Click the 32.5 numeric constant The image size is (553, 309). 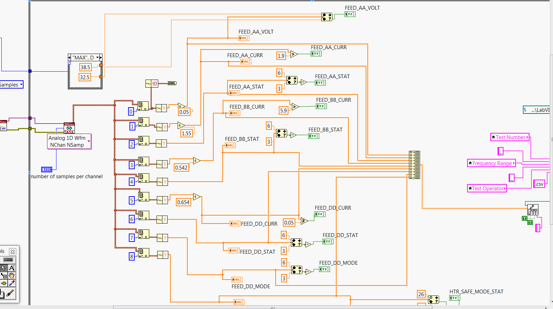(85, 77)
